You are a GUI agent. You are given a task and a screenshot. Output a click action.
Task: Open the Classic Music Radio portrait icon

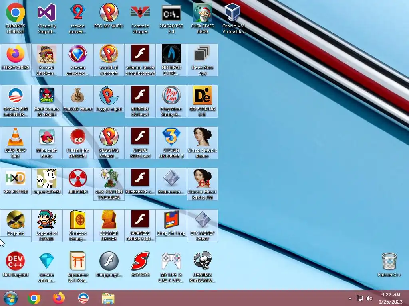pos(203,143)
